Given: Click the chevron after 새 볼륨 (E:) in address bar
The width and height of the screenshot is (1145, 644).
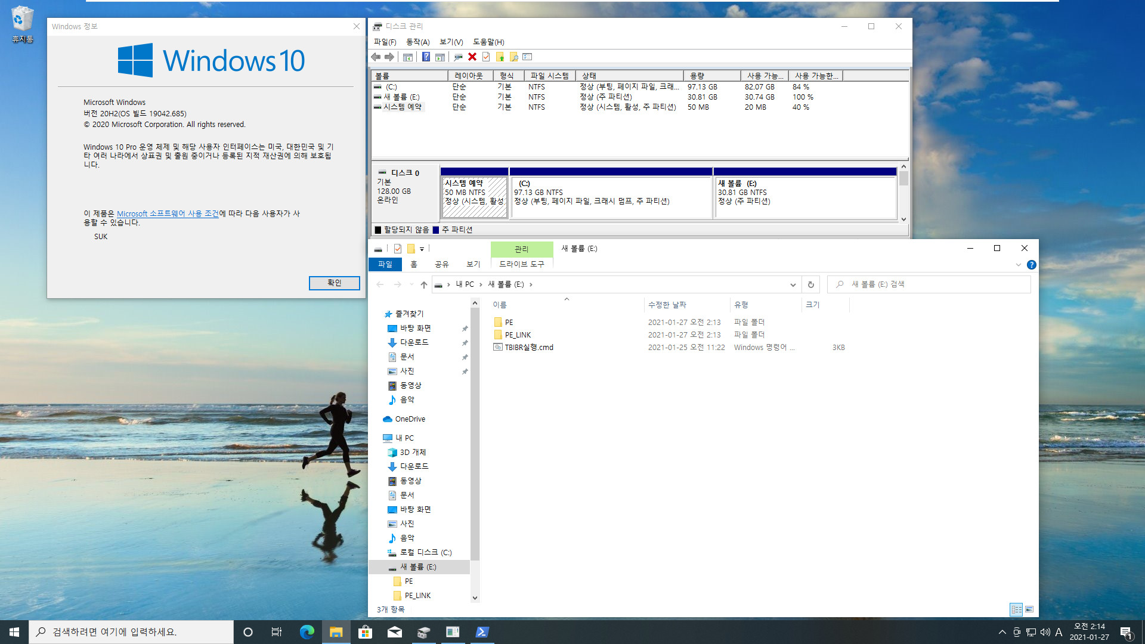Looking at the screenshot, I should tap(531, 284).
